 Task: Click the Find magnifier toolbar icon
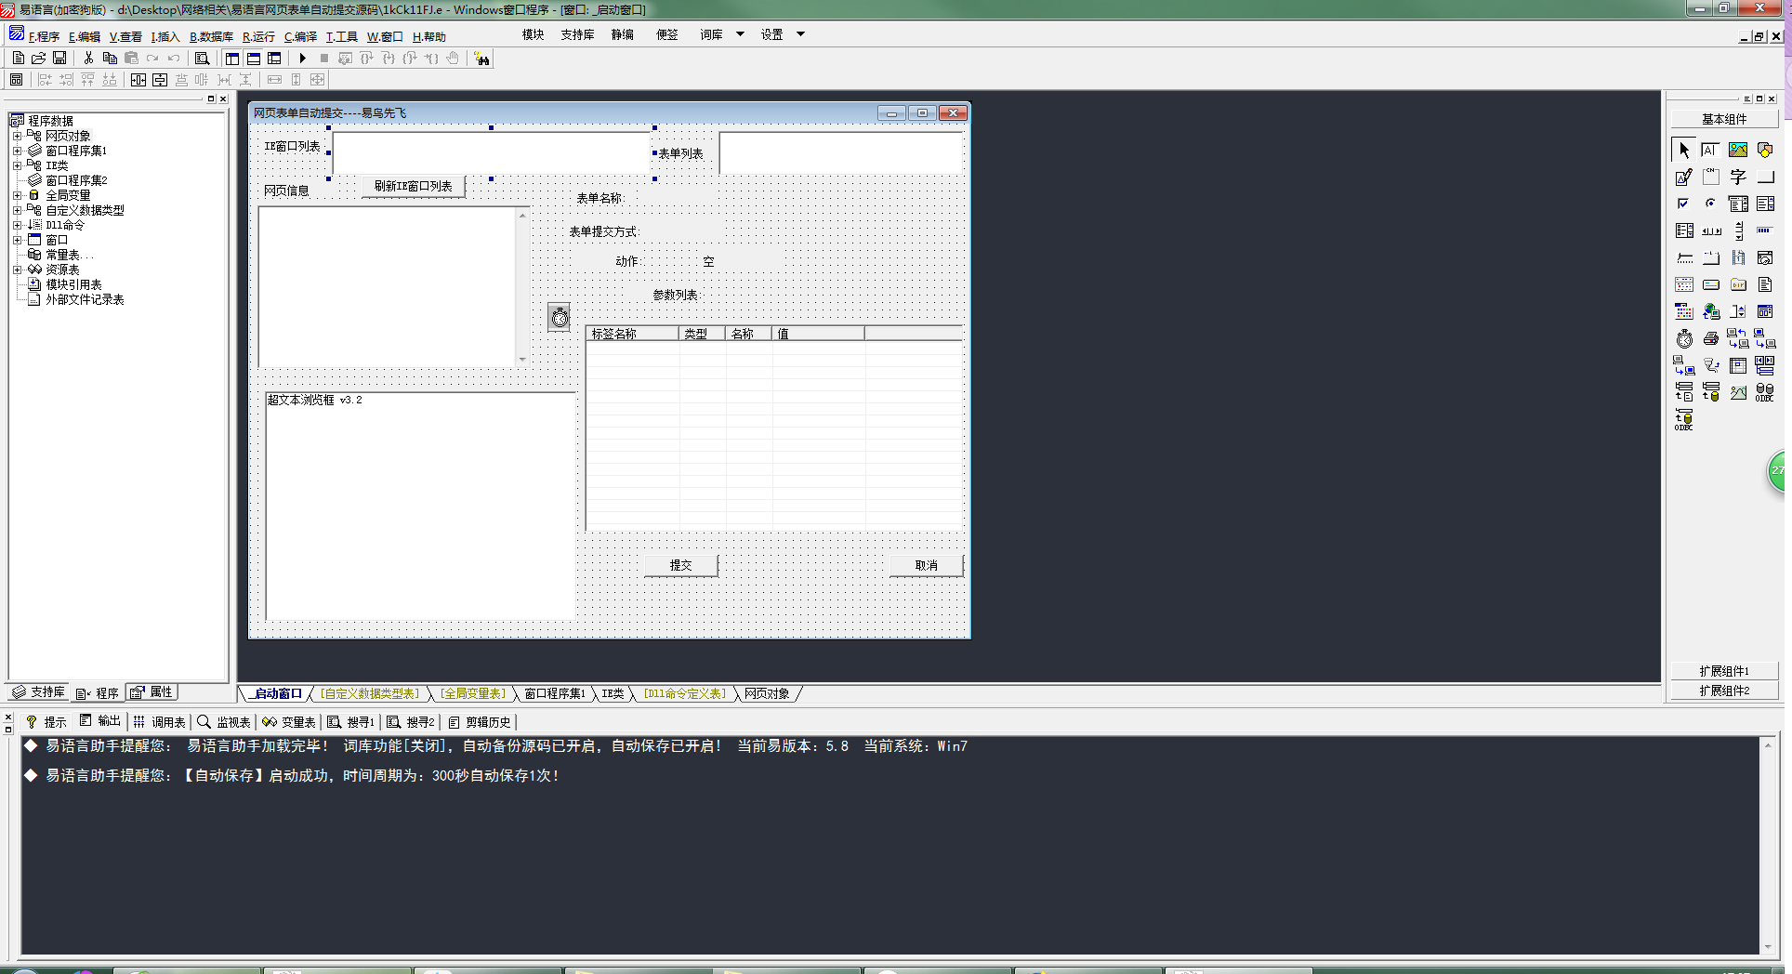(x=202, y=58)
